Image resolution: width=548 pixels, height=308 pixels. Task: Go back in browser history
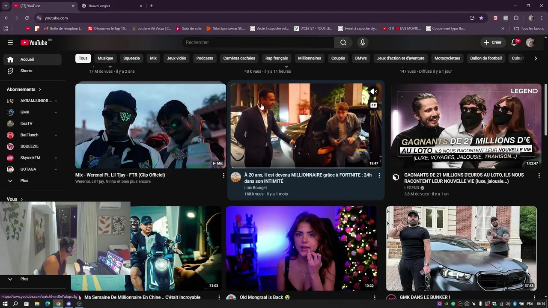(x=6, y=18)
